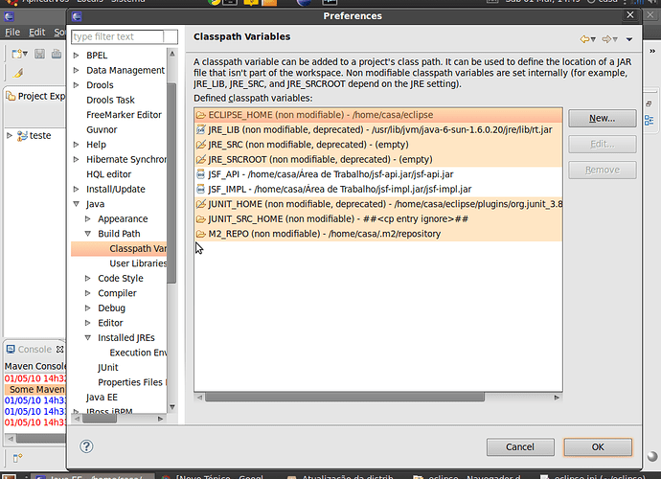This screenshot has height=479, width=661.
Task: Select Properties Files Editor tree item
Action: pyautogui.click(x=132, y=382)
